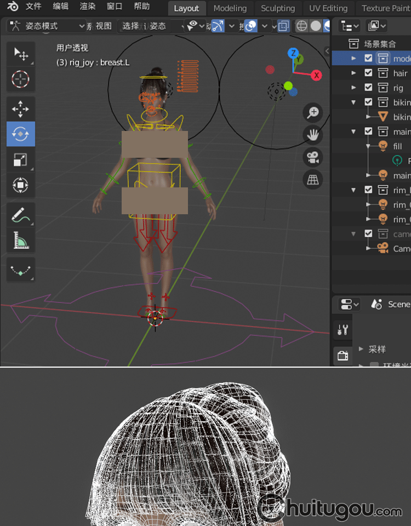Expand the hair collection in outliner
Image resolution: width=411 pixels, height=526 pixels.
(x=354, y=73)
